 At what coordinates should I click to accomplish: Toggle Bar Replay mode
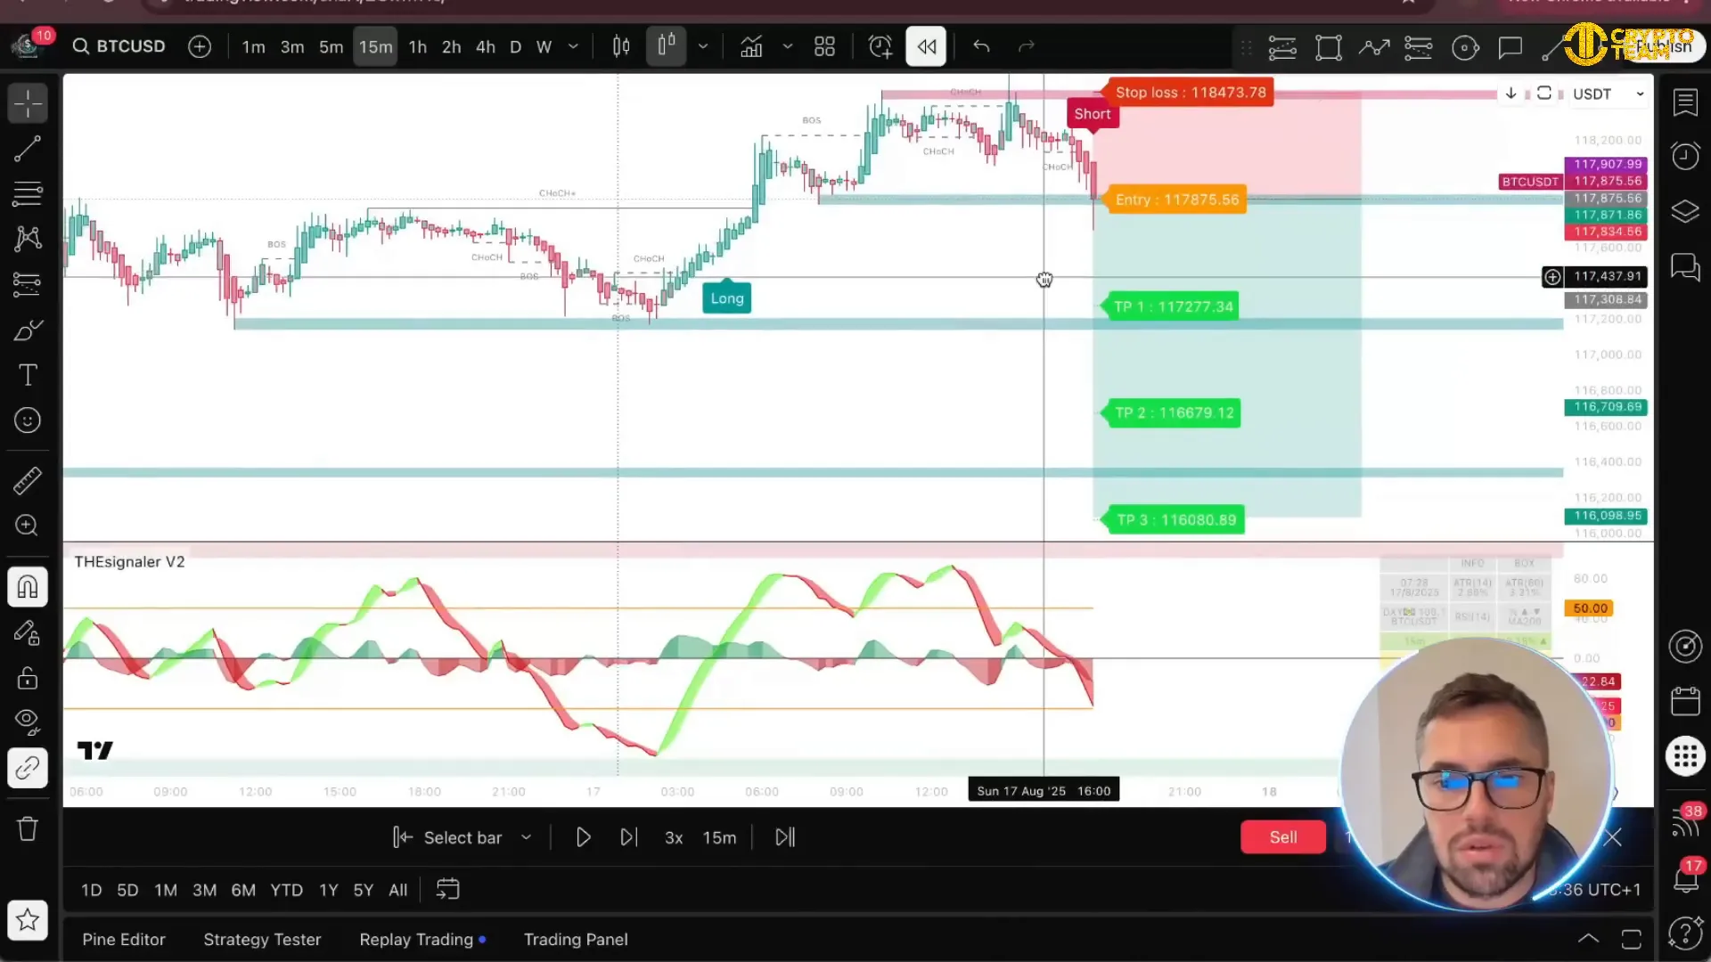(927, 46)
